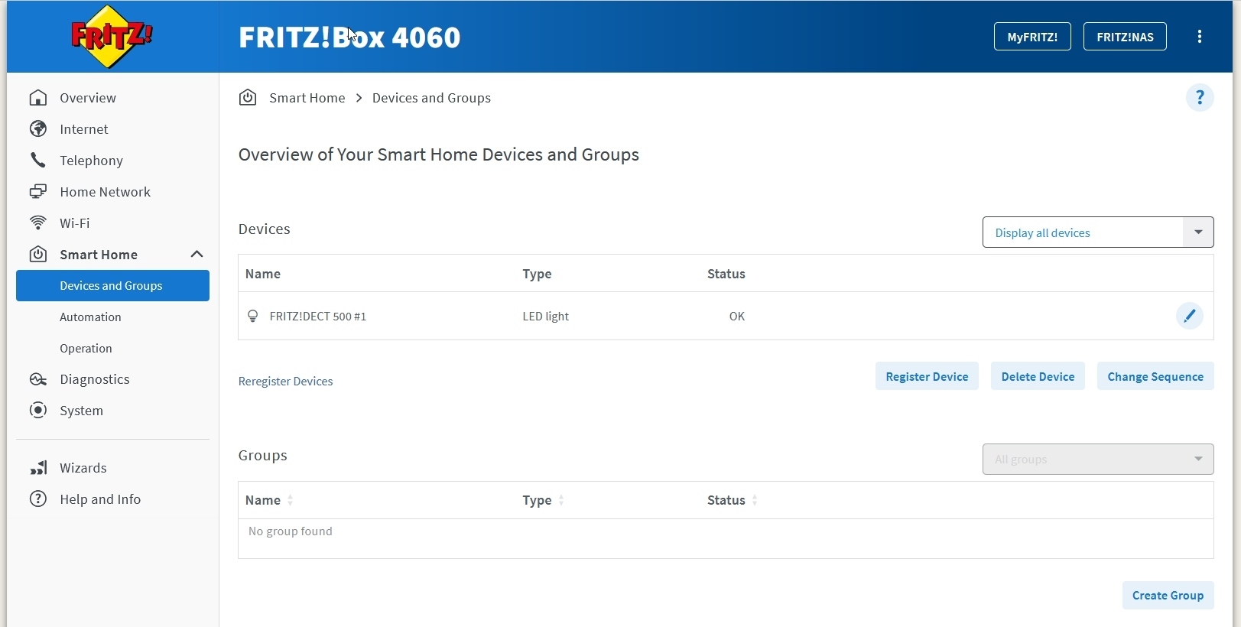Image resolution: width=1241 pixels, height=627 pixels.
Task: Click the OK status cell
Action: tap(737, 317)
